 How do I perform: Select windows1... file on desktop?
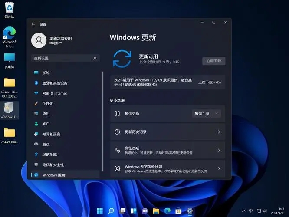click(9, 110)
